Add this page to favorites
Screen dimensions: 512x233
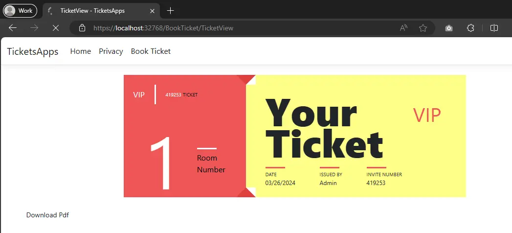pos(423,28)
